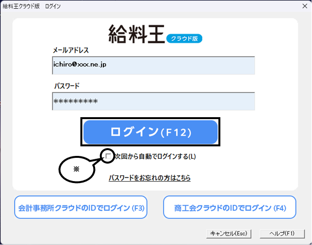Viewport: 312px width, 245px height.
Task: Click the パスワード input field
Action: (x=153, y=101)
